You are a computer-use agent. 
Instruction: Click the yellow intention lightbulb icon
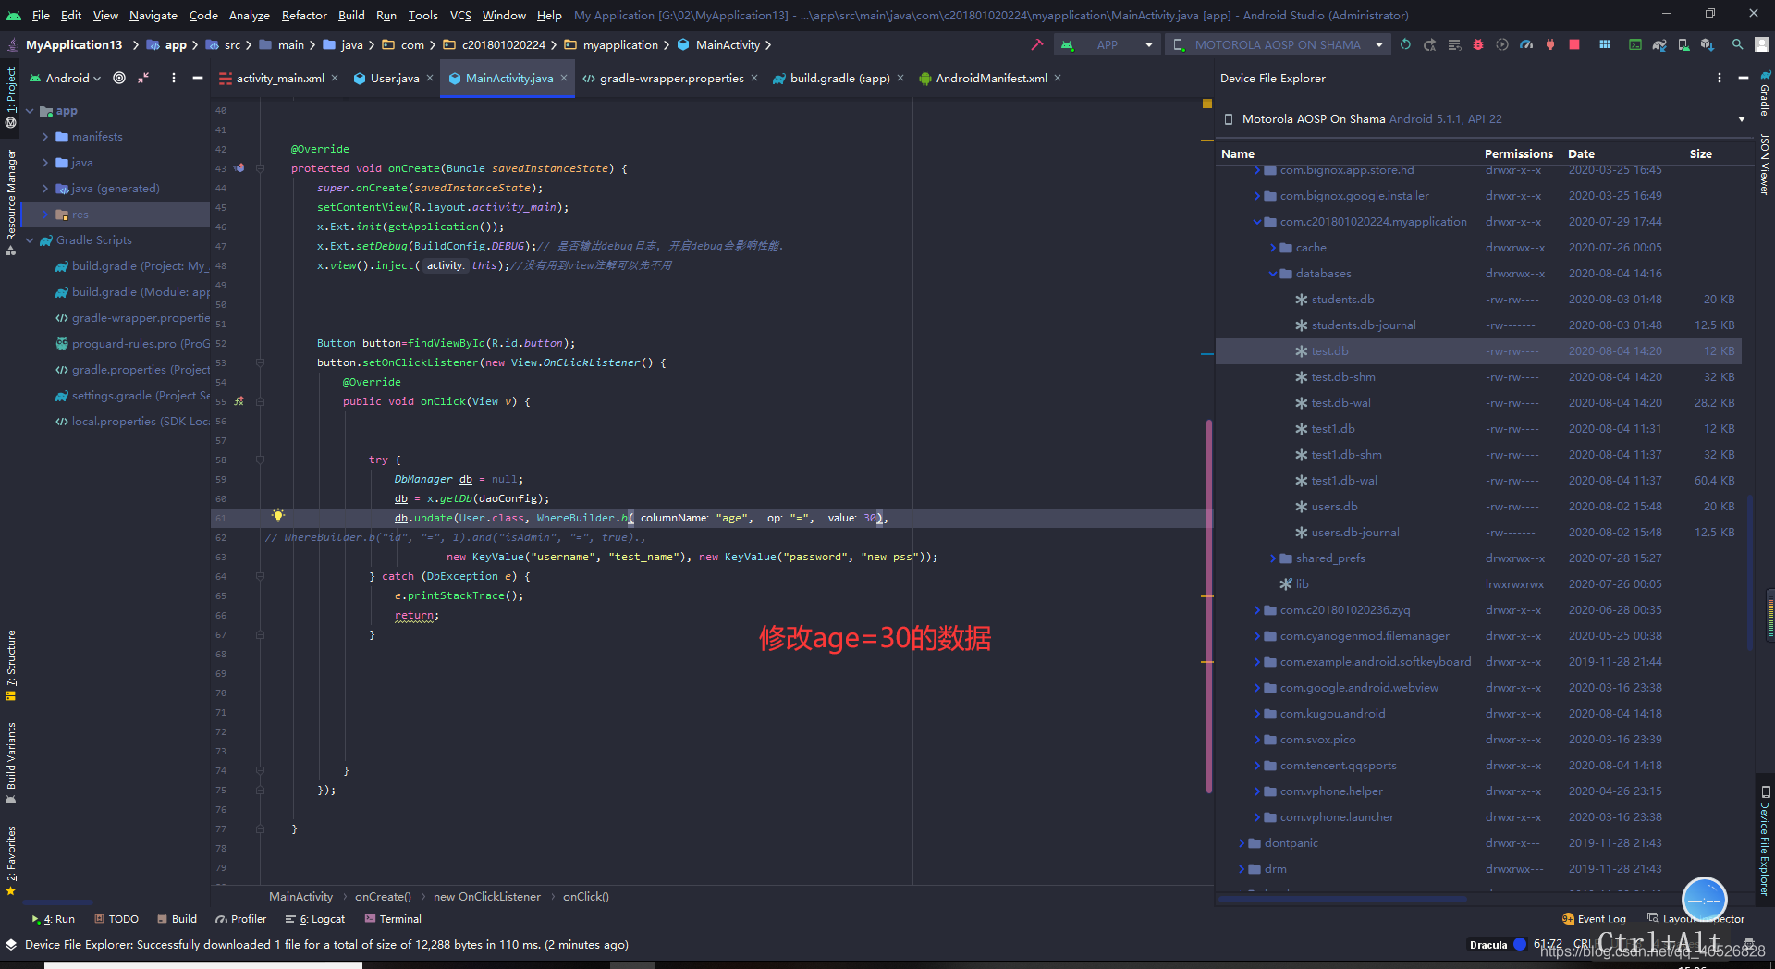pos(277,516)
